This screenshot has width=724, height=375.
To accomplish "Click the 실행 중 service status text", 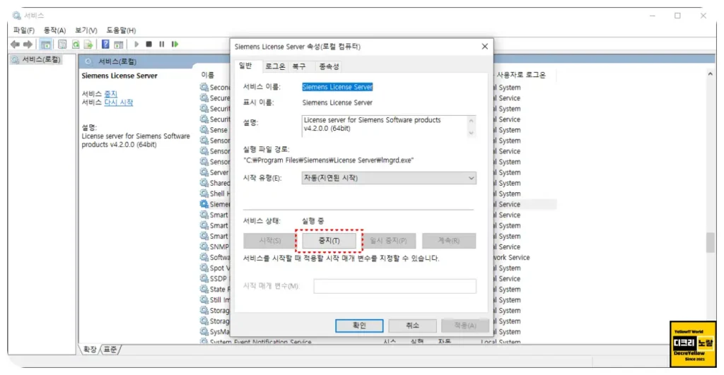I will [x=313, y=221].
